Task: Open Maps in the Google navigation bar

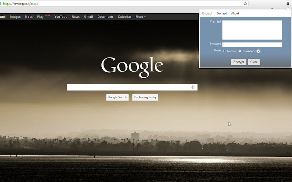Action: click(29, 17)
